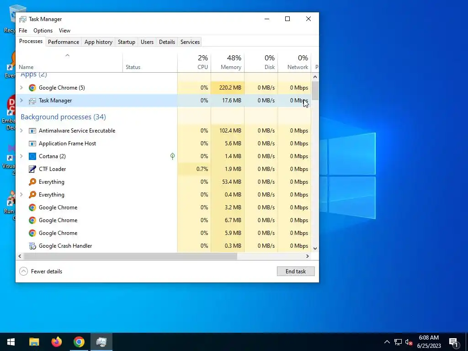Image resolution: width=468 pixels, height=351 pixels.
Task: Click the Google Crash Handler icon
Action: 32,246
